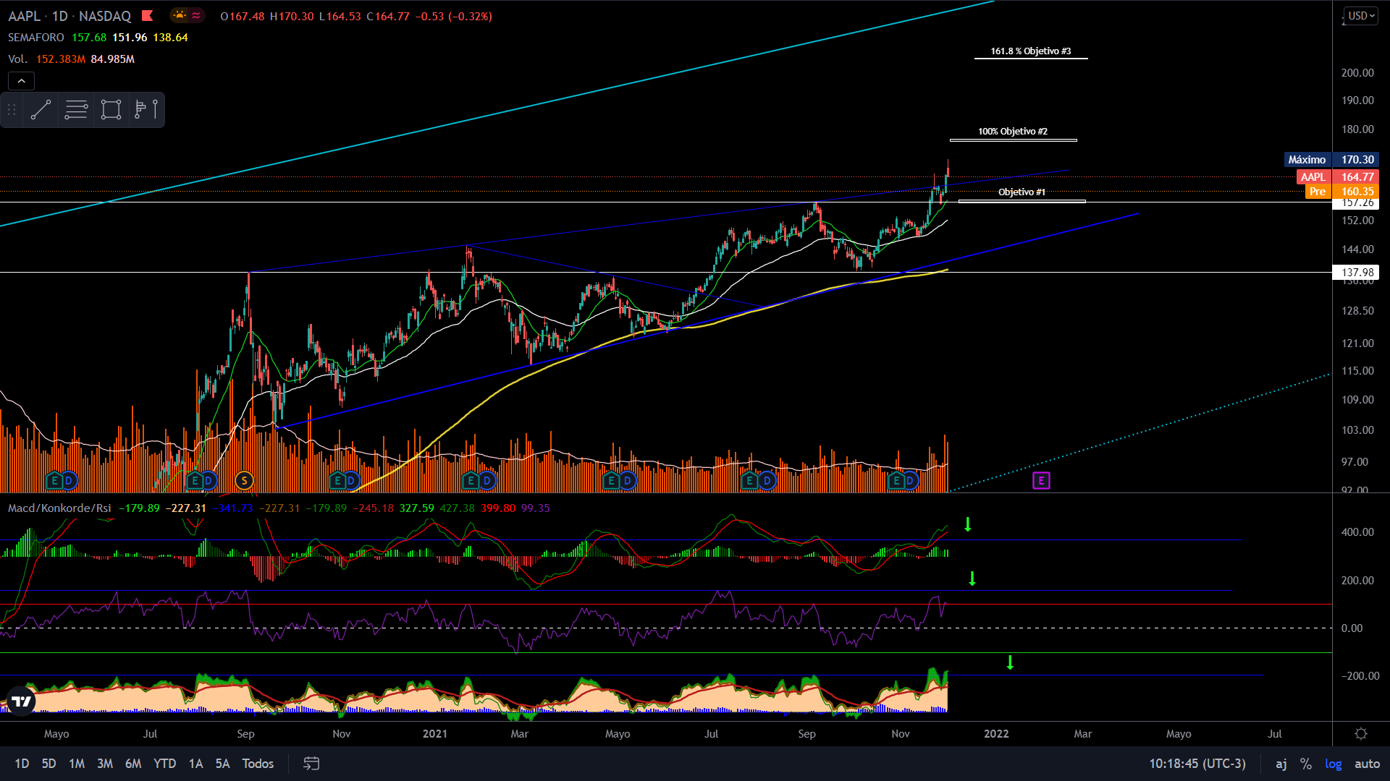
Task: Open the go-to-date calendar icon
Action: coord(311,764)
